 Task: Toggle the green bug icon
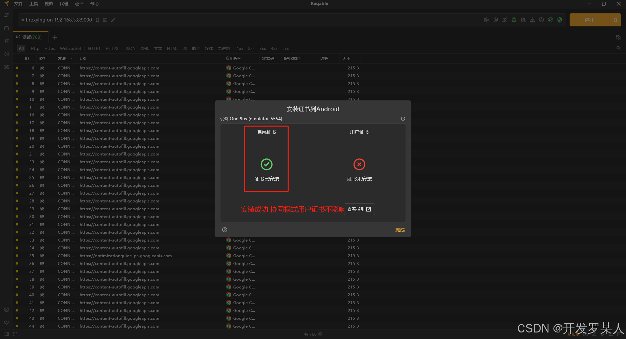pyautogui.click(x=514, y=20)
